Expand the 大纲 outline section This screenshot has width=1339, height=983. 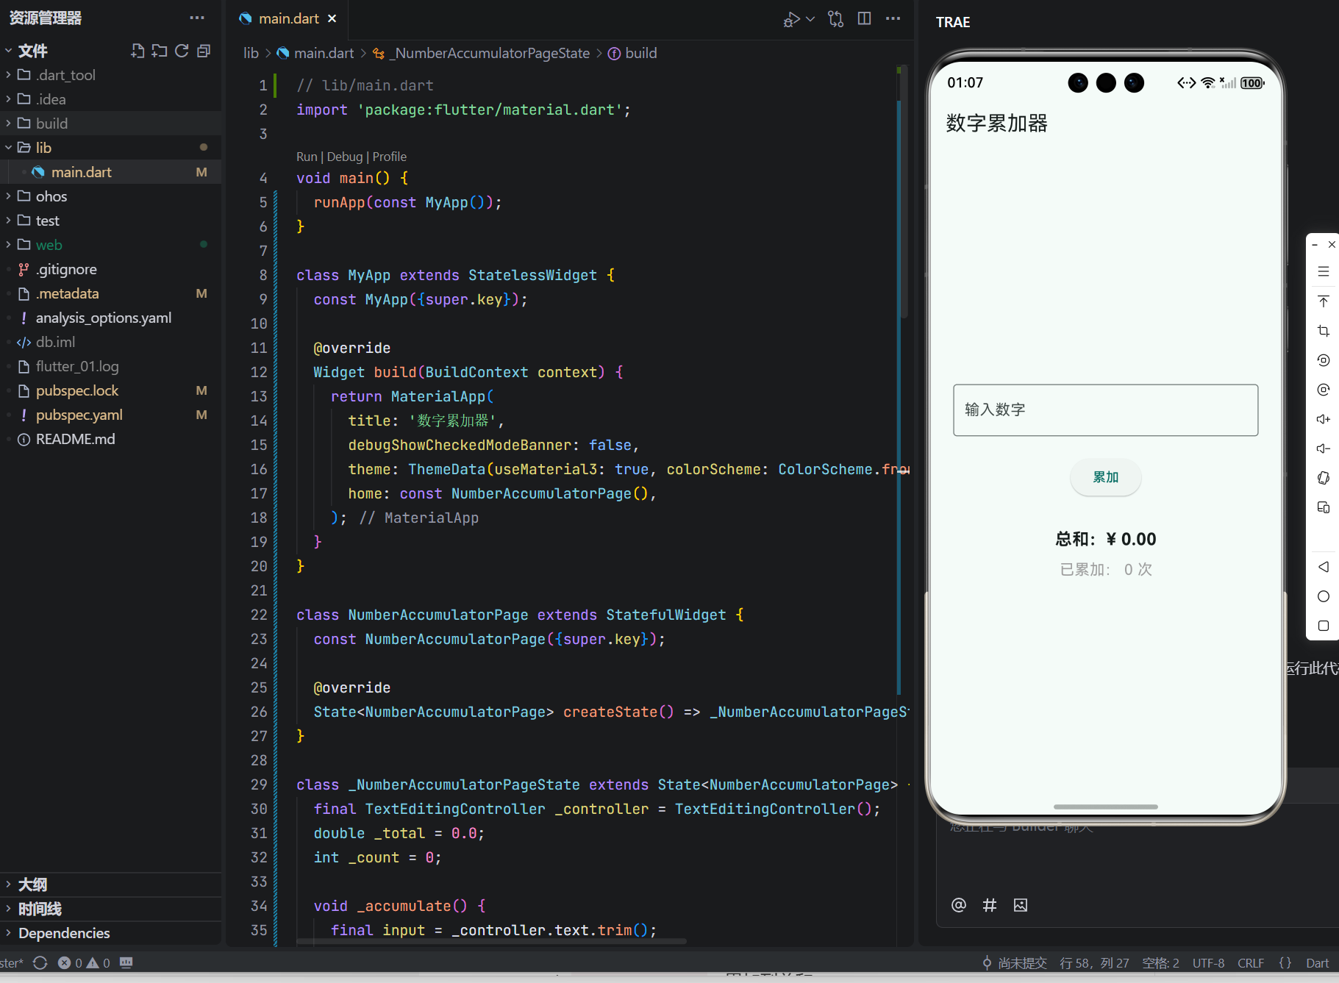110,884
